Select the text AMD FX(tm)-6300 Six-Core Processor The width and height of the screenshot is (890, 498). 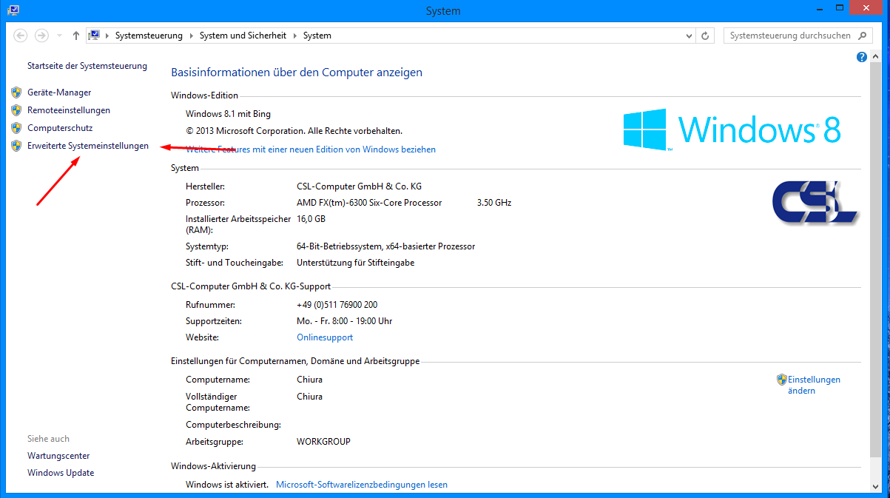tap(369, 203)
